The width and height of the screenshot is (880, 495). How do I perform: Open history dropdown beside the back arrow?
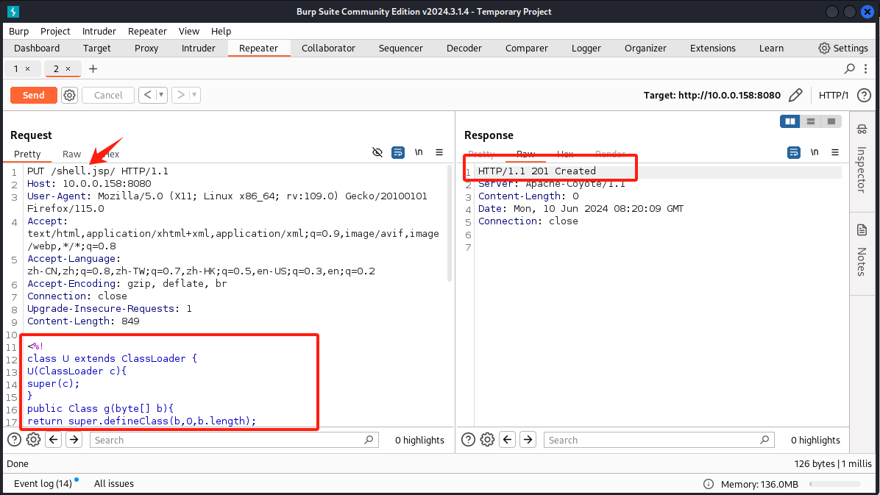[161, 95]
